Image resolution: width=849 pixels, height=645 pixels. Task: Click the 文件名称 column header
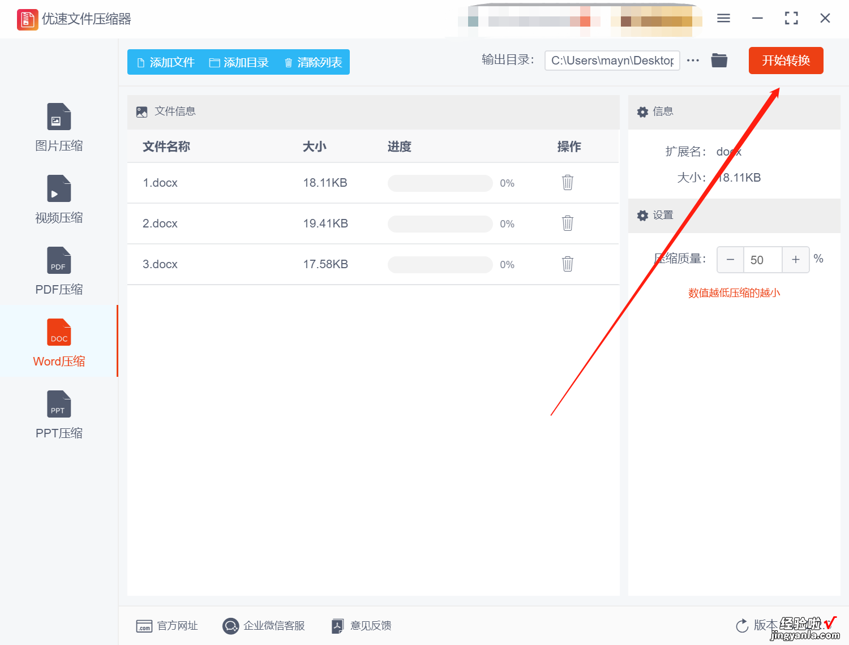(x=166, y=147)
